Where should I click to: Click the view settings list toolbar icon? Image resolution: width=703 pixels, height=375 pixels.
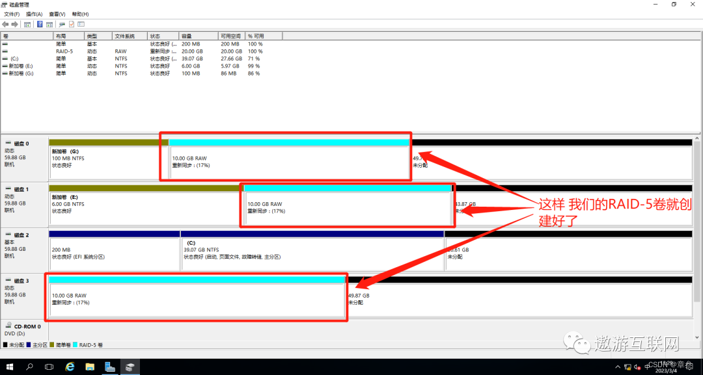pos(81,25)
